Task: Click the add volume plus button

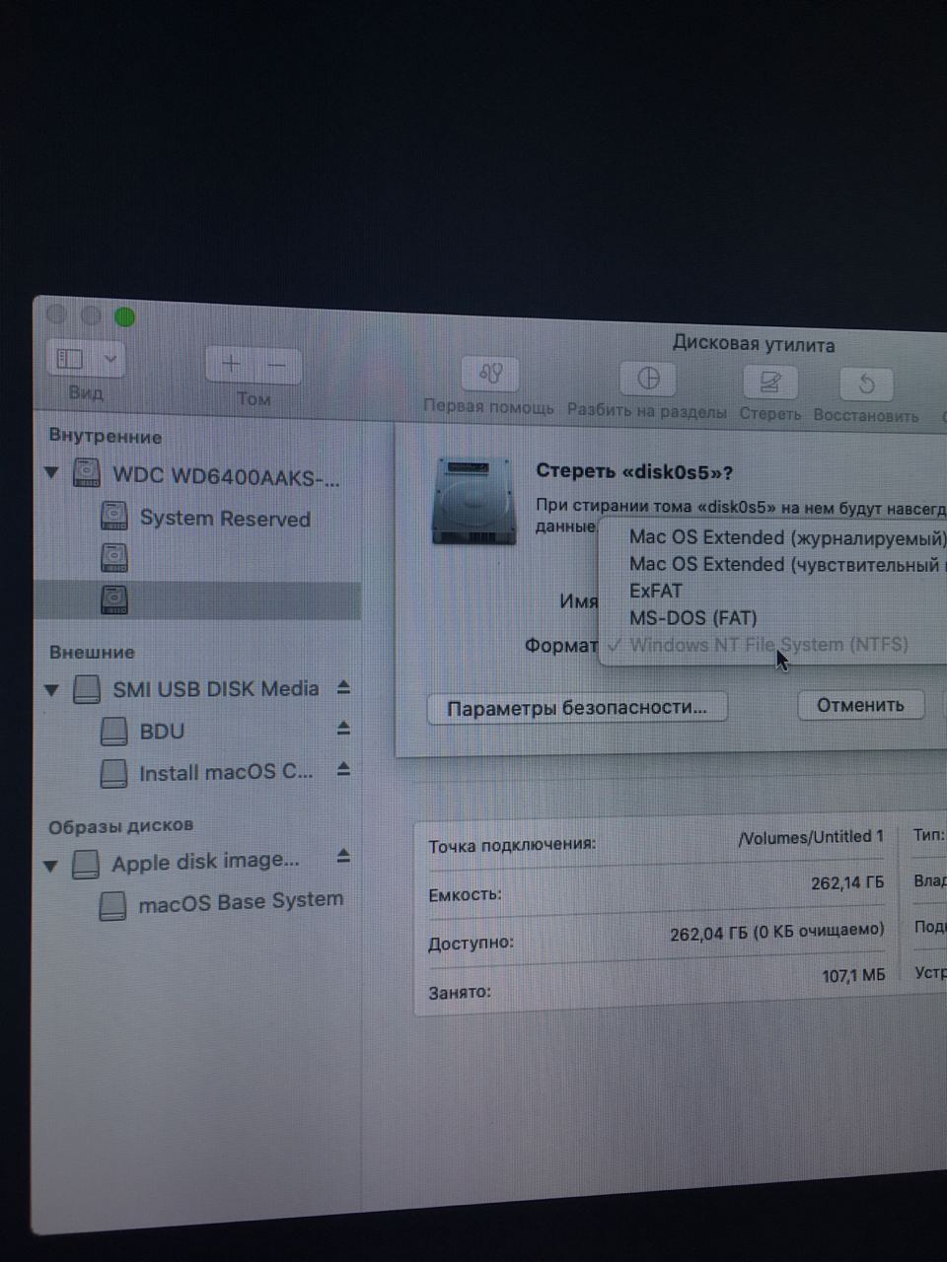Action: click(x=230, y=364)
